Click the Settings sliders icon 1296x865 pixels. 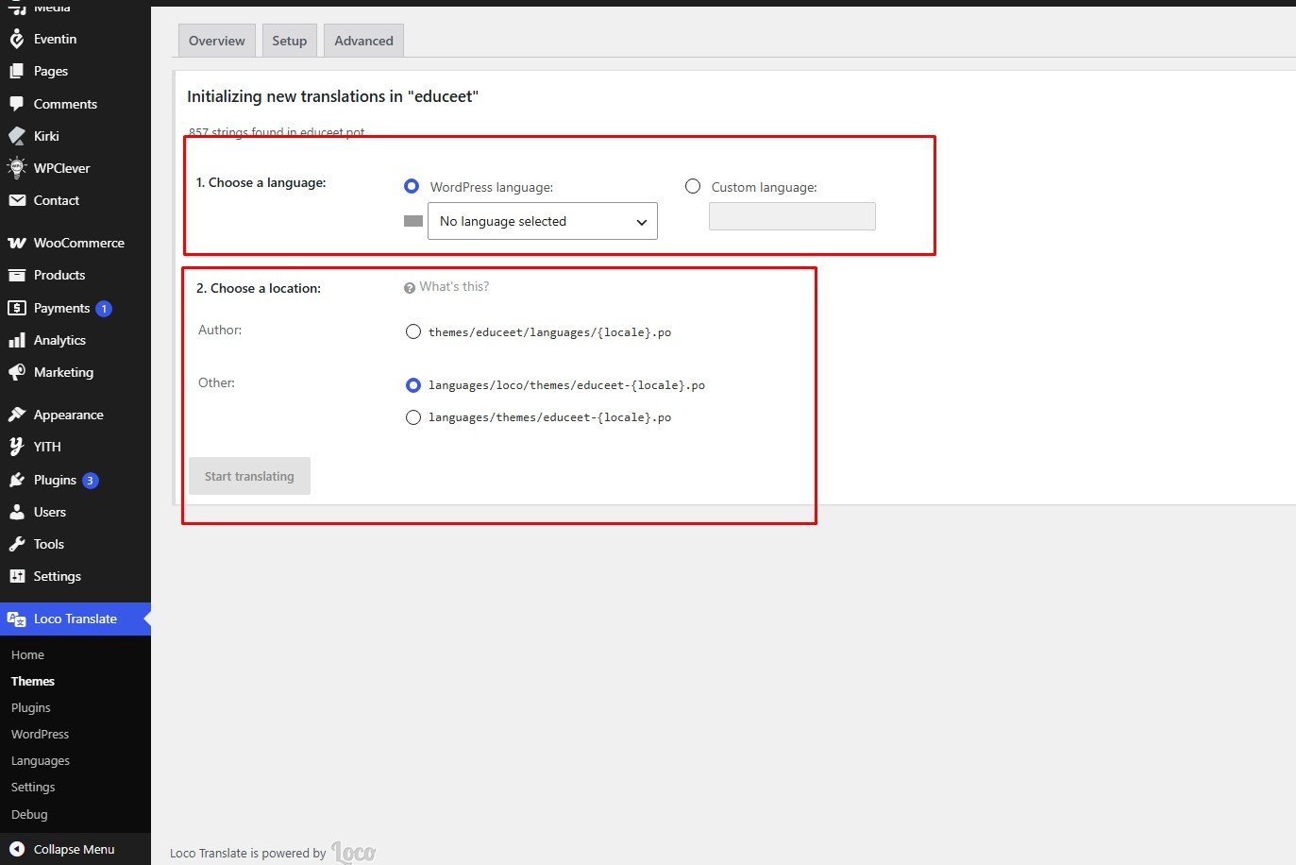[x=16, y=576]
